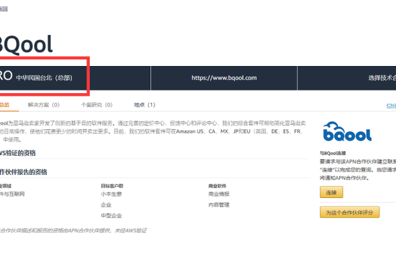Click the 件与互联网 industry entry
Screen dimensions: 396x264
point(12,194)
